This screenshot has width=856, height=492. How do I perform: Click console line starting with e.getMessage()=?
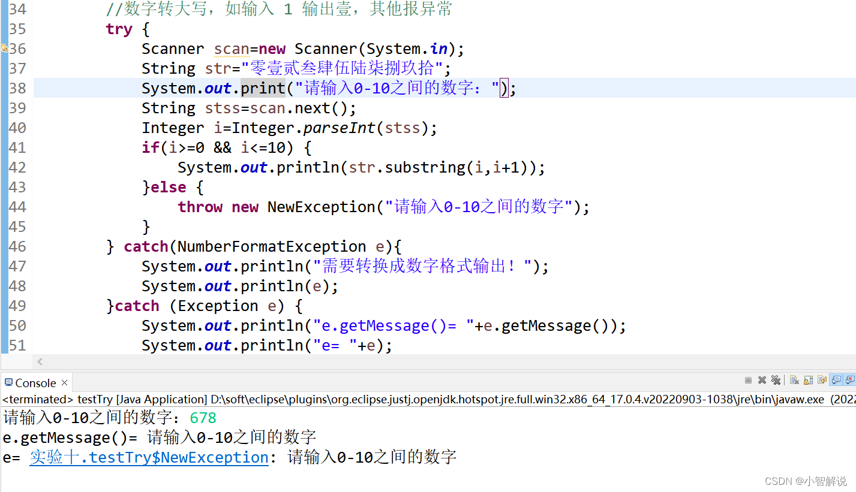tap(159, 437)
